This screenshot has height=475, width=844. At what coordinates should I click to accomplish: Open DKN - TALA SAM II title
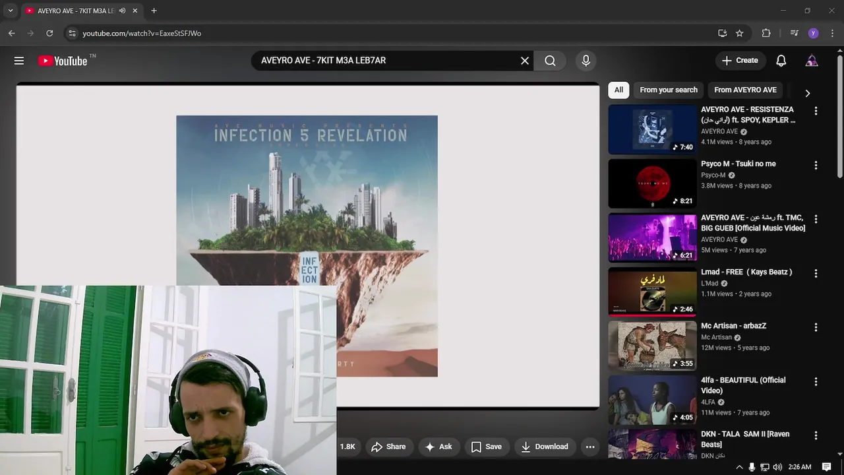(x=745, y=439)
